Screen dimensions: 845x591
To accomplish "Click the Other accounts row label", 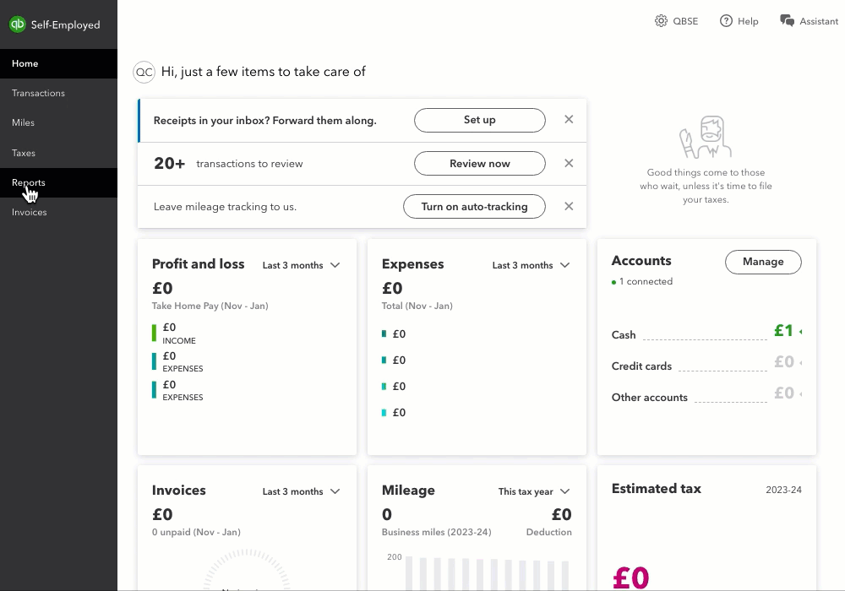I will 649,397.
